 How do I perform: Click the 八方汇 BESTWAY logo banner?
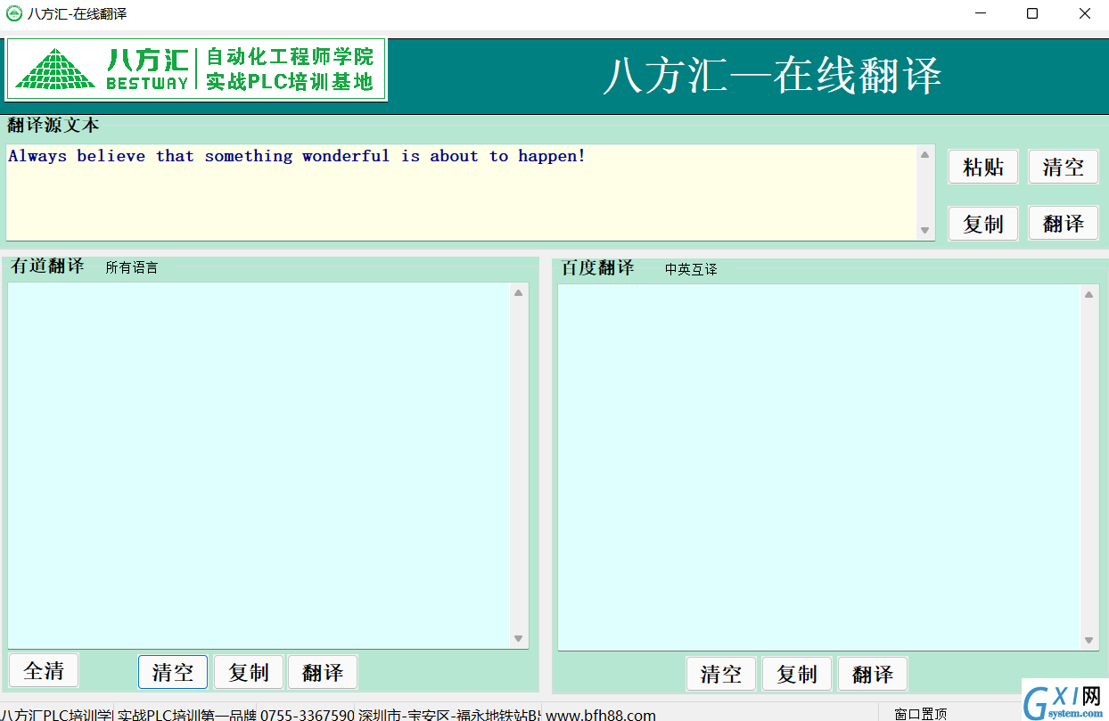coord(197,70)
